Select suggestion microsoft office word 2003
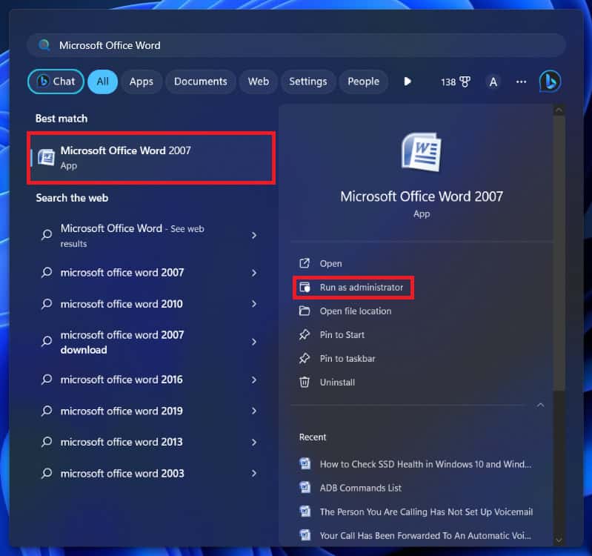Screen dimensions: 592x556 click(122, 473)
